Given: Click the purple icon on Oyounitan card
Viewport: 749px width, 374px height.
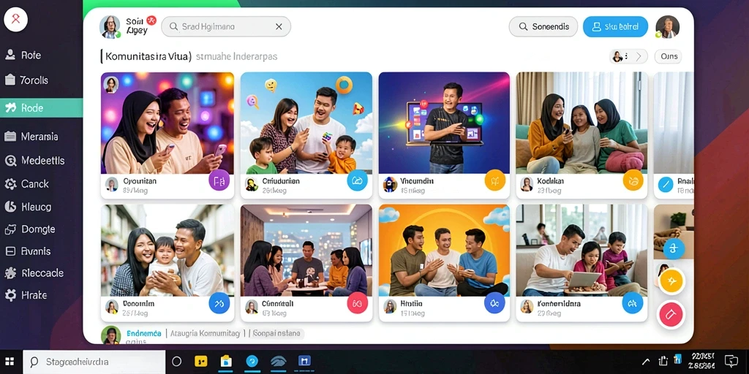Looking at the screenshot, I should 219,180.
